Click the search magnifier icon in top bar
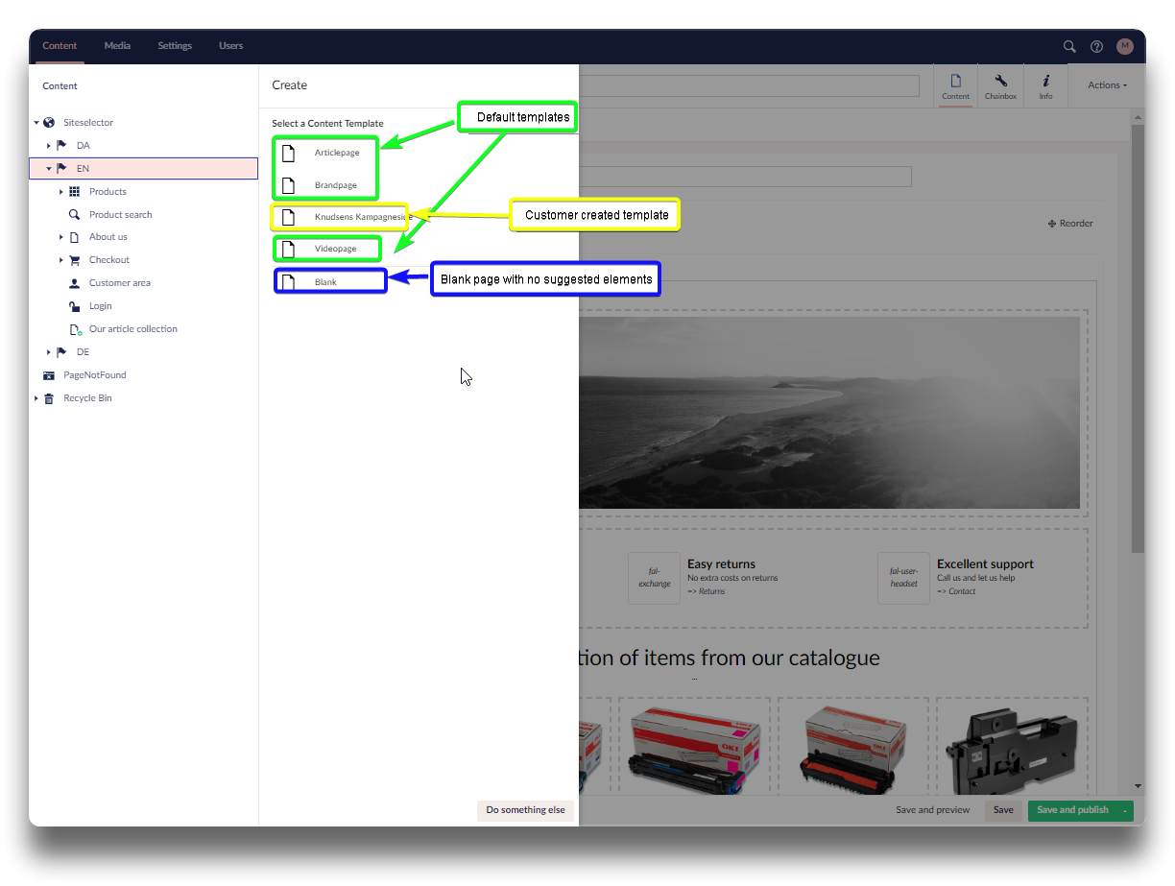 [x=1069, y=46]
